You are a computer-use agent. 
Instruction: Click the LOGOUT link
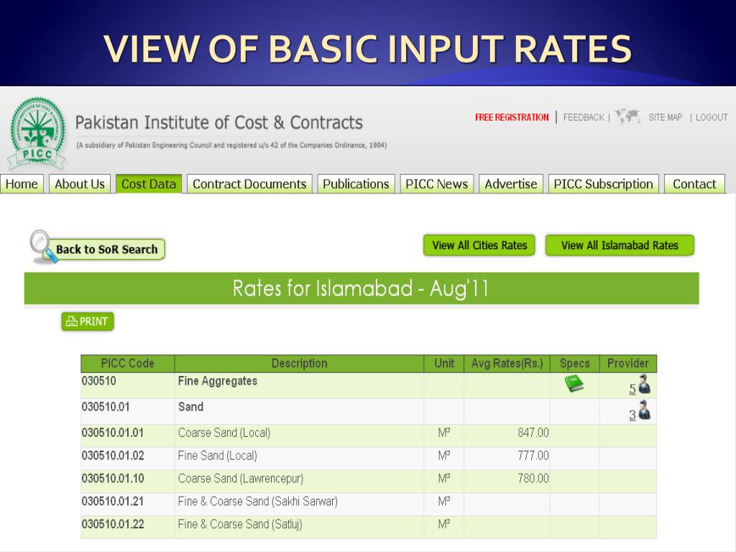tap(712, 117)
